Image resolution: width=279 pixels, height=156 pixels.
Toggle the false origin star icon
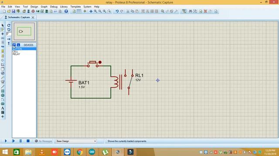point(85,11)
